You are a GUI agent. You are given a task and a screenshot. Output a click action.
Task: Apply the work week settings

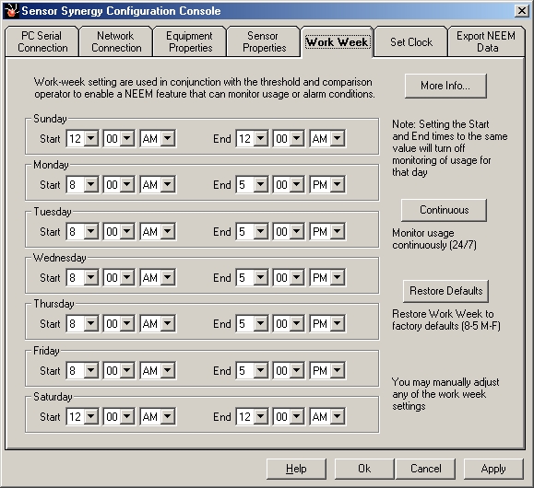coord(493,469)
